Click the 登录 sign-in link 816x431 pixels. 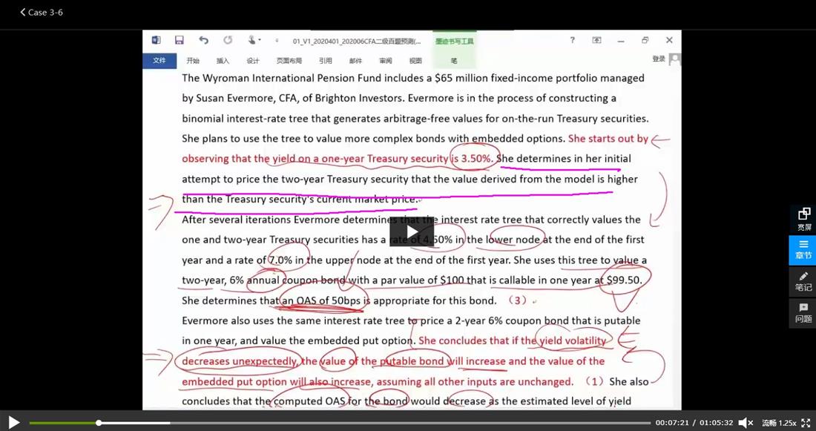658,59
